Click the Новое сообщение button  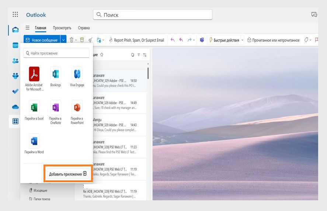coord(42,40)
